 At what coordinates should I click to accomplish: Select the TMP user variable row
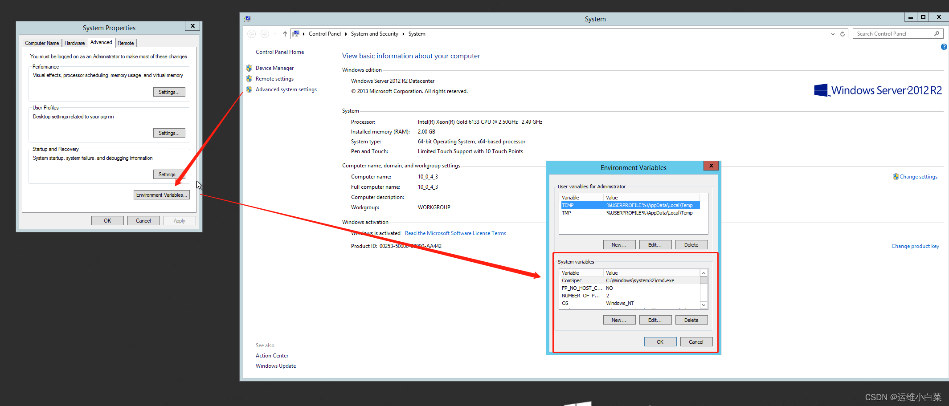[630, 213]
